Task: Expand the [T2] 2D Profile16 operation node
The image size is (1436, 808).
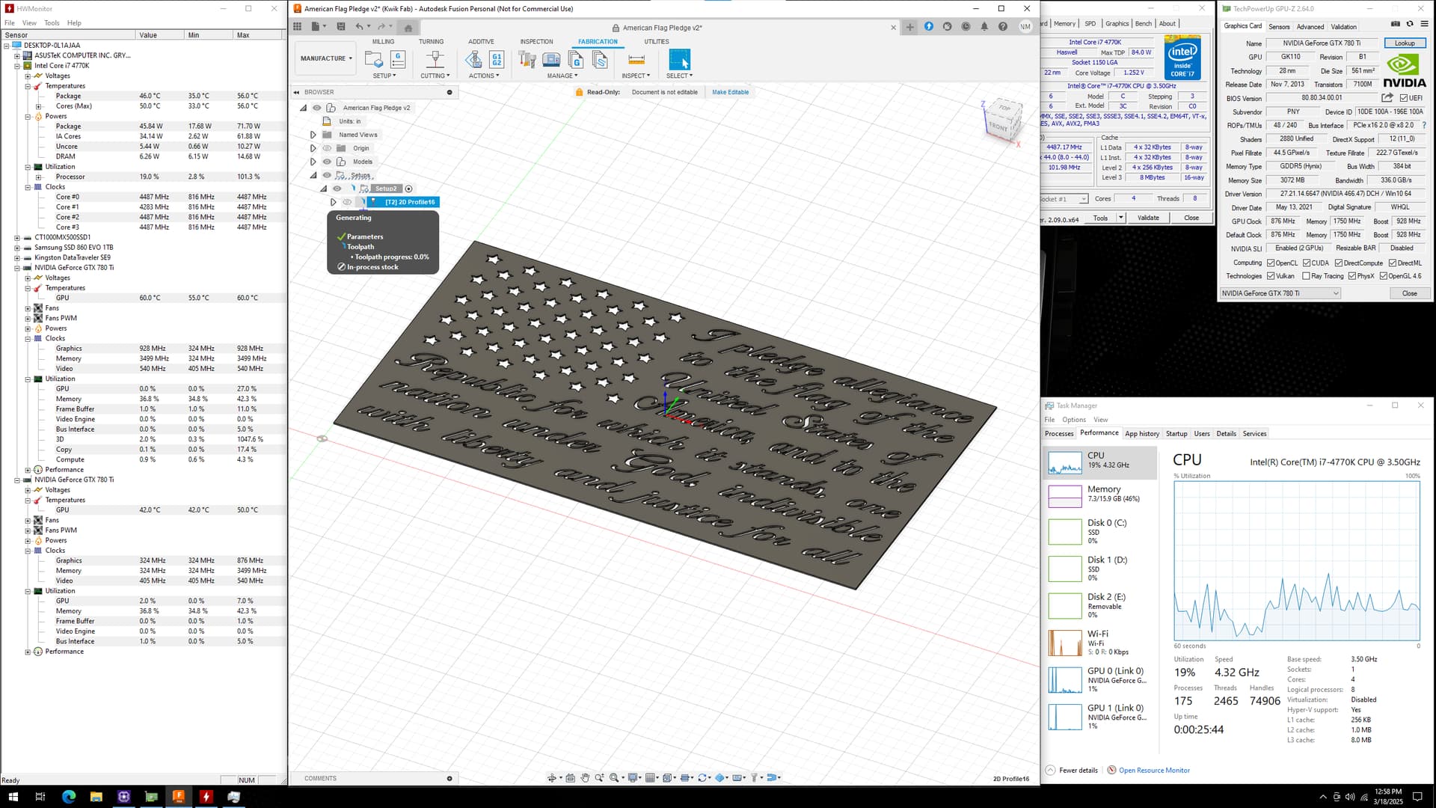Action: point(334,202)
